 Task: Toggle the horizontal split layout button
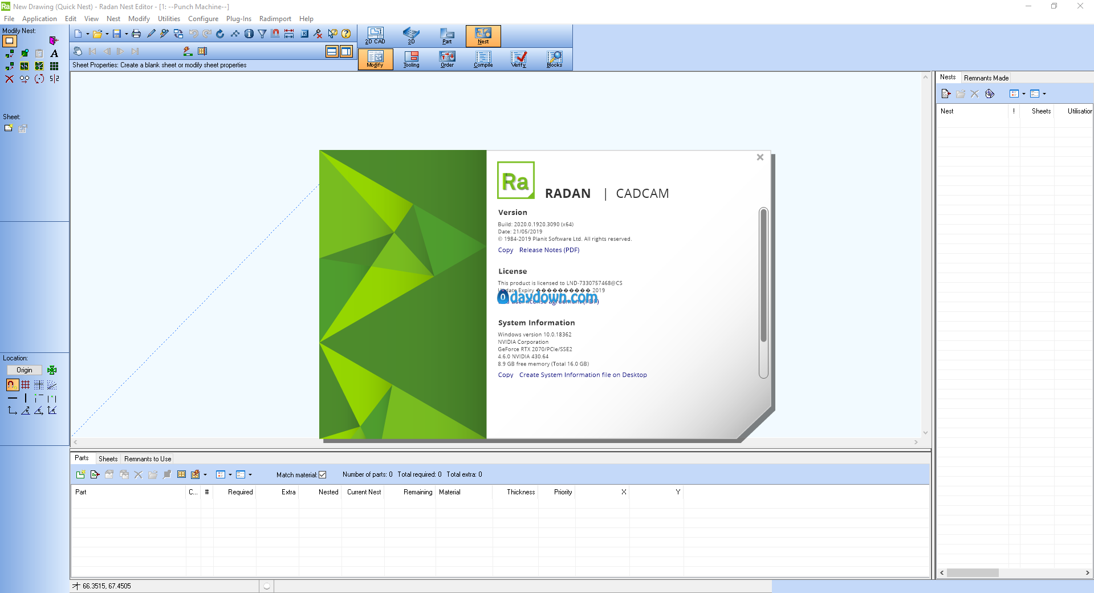[332, 51]
